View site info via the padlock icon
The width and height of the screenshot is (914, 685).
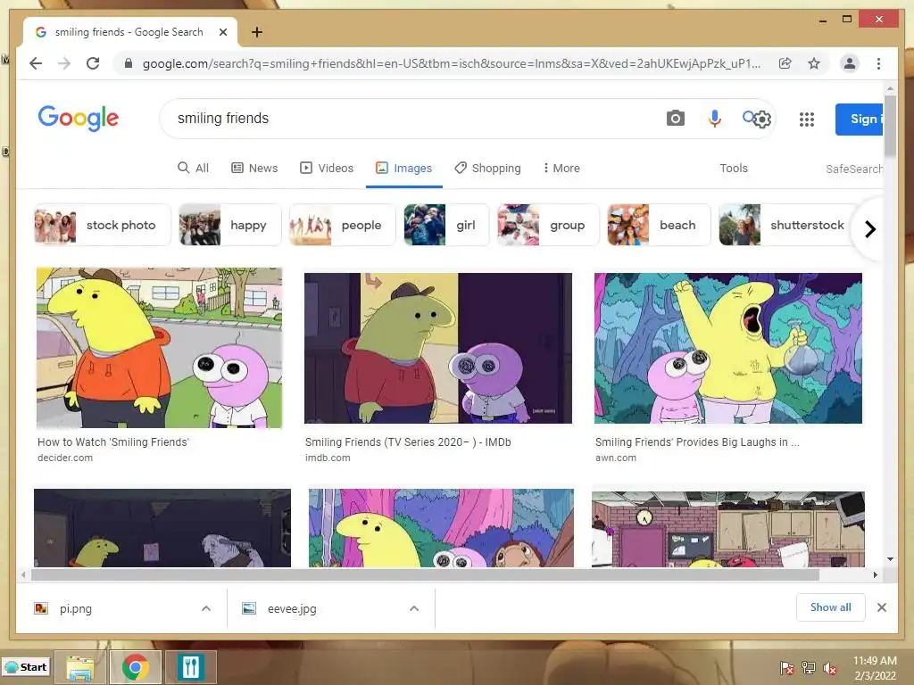coord(129,63)
